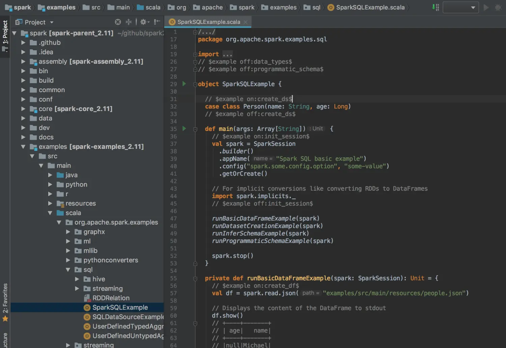This screenshot has width=506, height=348.
Task: Expand the folded import block at line 19
Action: 195,54
